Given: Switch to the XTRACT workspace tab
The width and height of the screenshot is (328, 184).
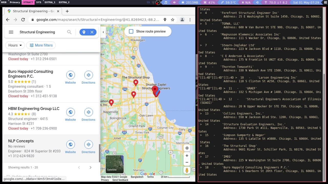Looking at the screenshot, I should point(28,2).
